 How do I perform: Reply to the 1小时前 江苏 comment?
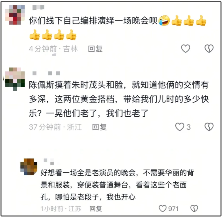pos(96,209)
